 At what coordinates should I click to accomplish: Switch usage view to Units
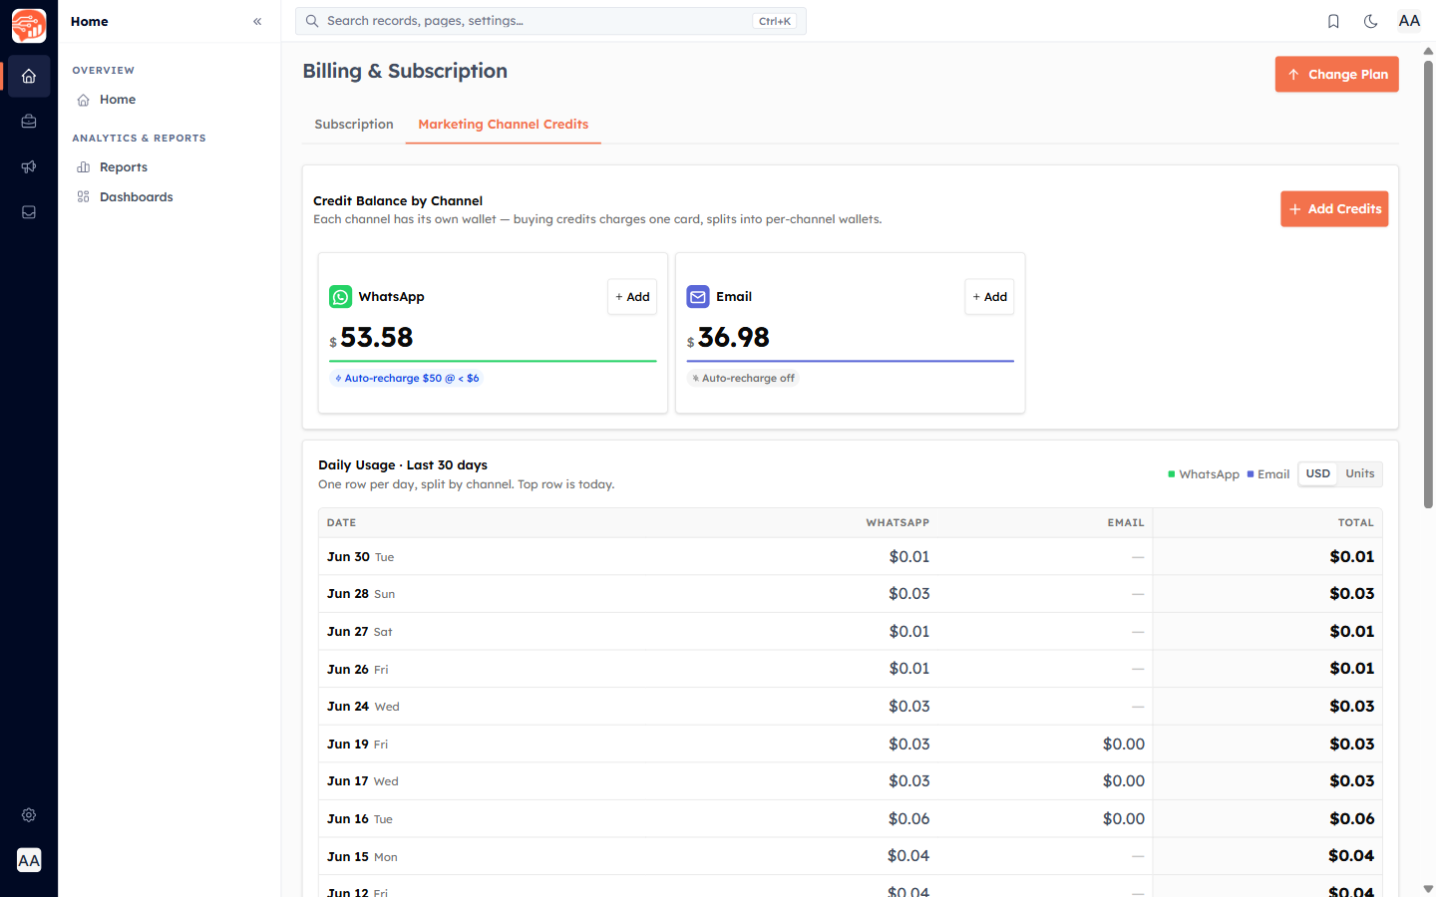(1360, 474)
